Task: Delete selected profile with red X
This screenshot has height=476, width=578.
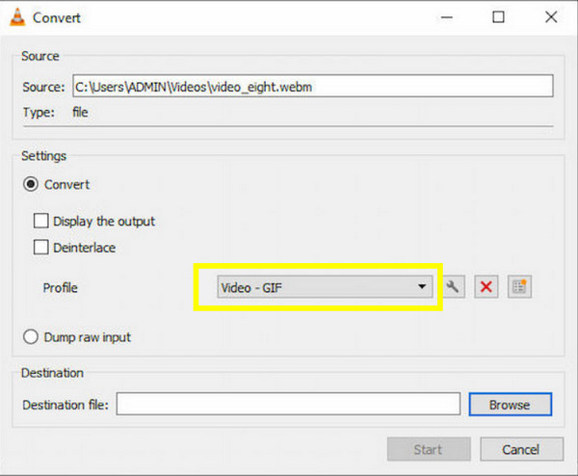Action: point(486,287)
